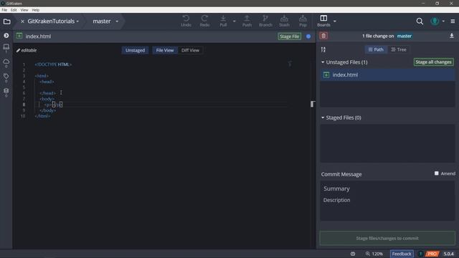Discard all changes trash icon

(323, 36)
